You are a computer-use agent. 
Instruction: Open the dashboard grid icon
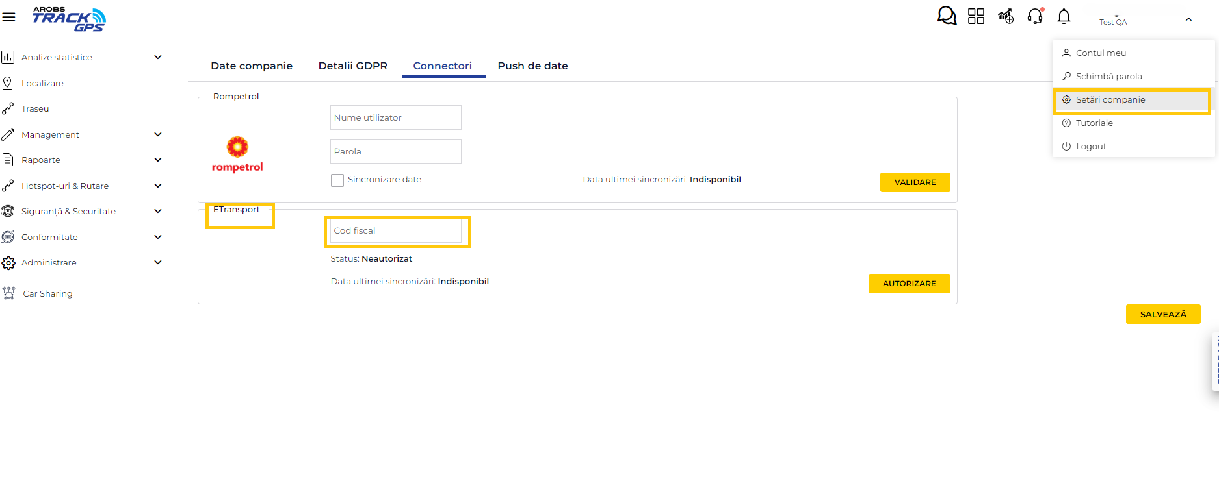click(x=976, y=16)
